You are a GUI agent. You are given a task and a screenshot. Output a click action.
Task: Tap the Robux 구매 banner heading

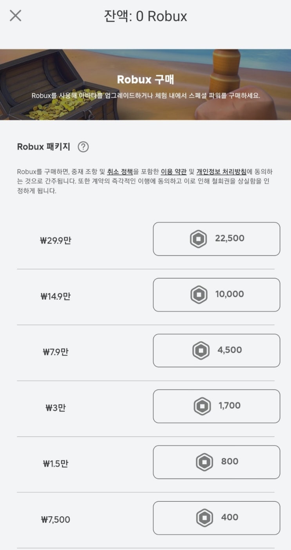(x=145, y=79)
